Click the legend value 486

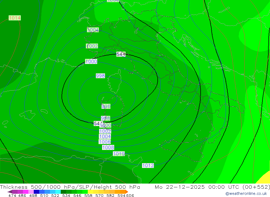click(22, 195)
